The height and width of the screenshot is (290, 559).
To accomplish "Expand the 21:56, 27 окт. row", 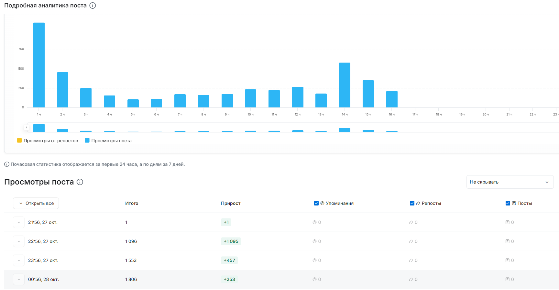I will pyautogui.click(x=19, y=222).
